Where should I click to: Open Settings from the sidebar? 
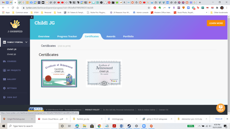pos(12,88)
